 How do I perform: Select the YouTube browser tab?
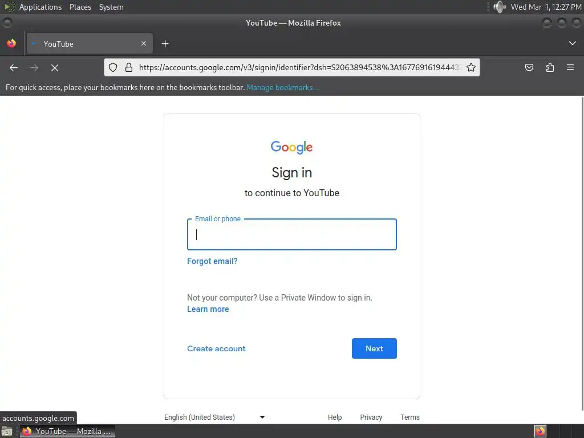(90, 43)
